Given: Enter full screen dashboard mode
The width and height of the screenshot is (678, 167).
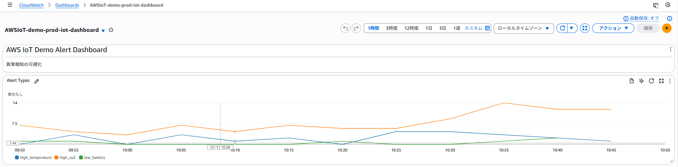Looking at the screenshot, I should (585, 28).
